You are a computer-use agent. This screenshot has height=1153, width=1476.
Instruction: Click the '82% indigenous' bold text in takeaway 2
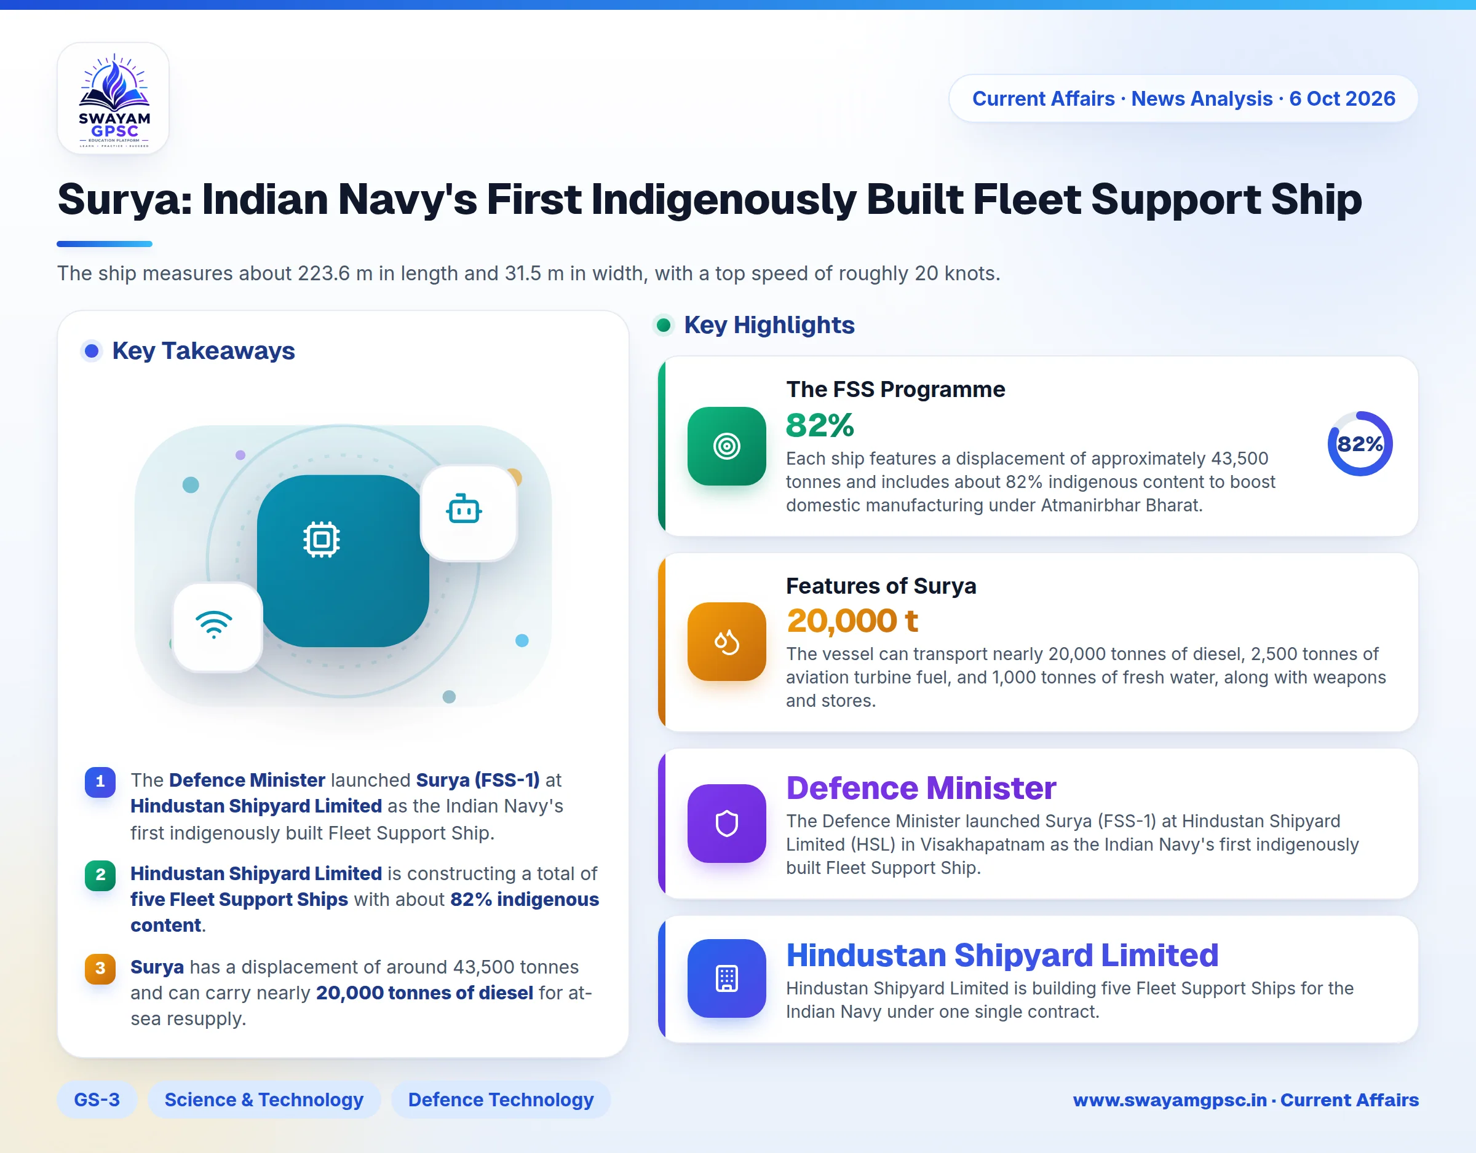pyautogui.click(x=525, y=900)
